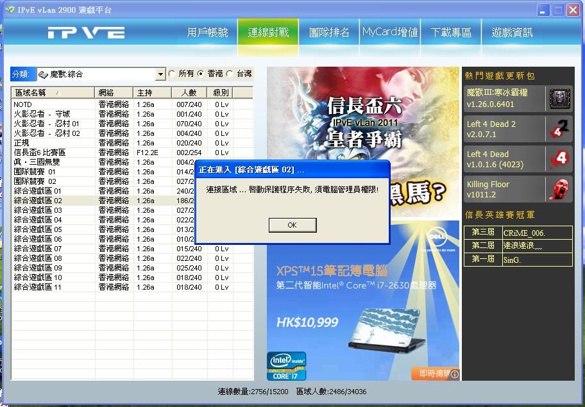Click first champion entry SinG.
This screenshot has width=585, height=407.
[x=512, y=260]
